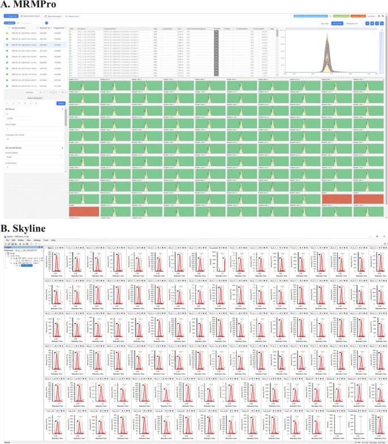
Task: Click the Smooth Points input field
Action: click(34, 167)
